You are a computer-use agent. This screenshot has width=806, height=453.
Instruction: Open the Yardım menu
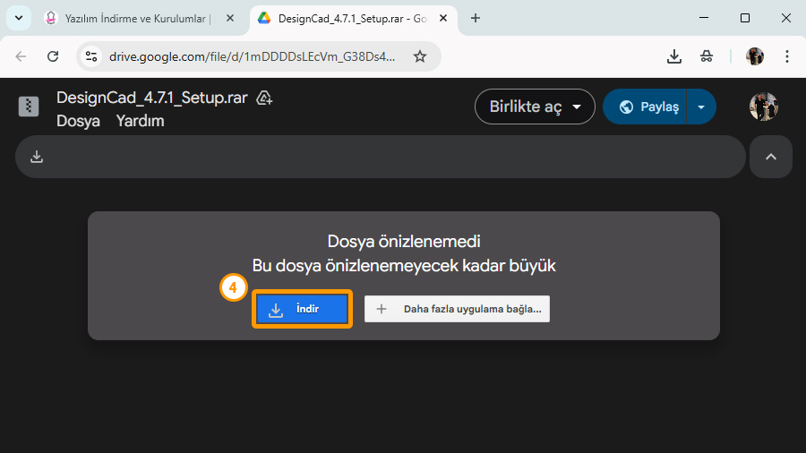pos(140,121)
